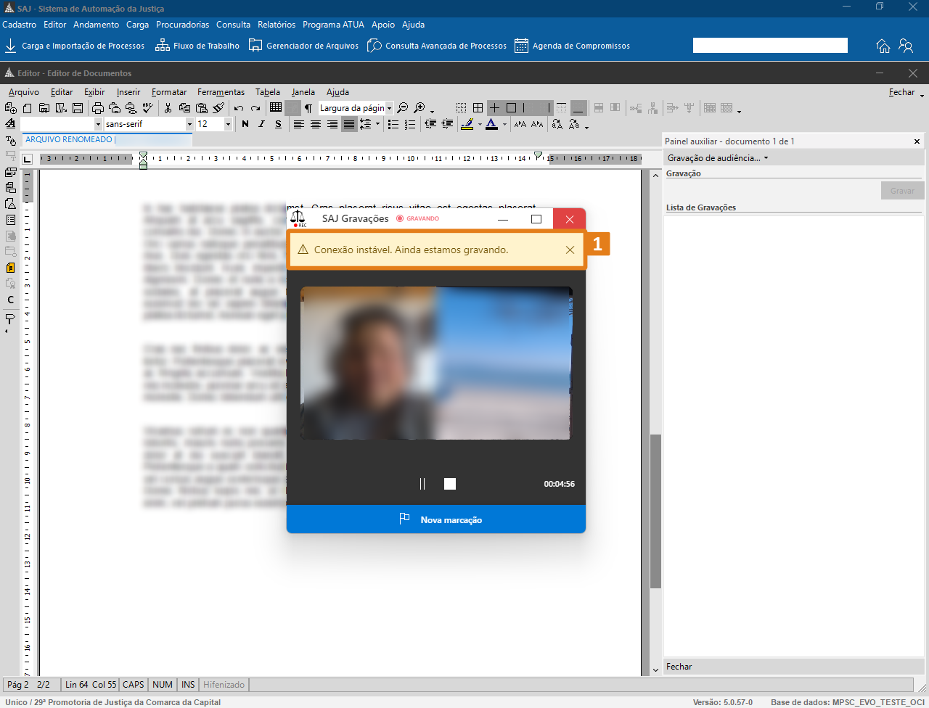
Task: Open Fluxo de Trabalho
Action: click(x=197, y=46)
